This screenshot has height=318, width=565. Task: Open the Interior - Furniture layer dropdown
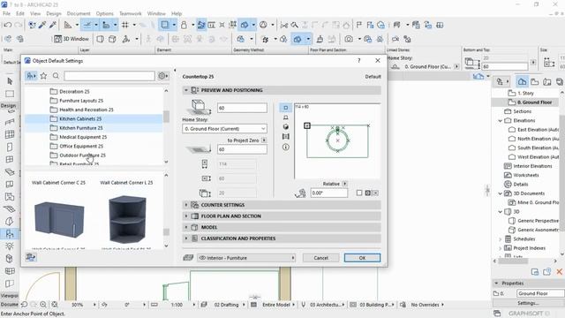coord(246,258)
